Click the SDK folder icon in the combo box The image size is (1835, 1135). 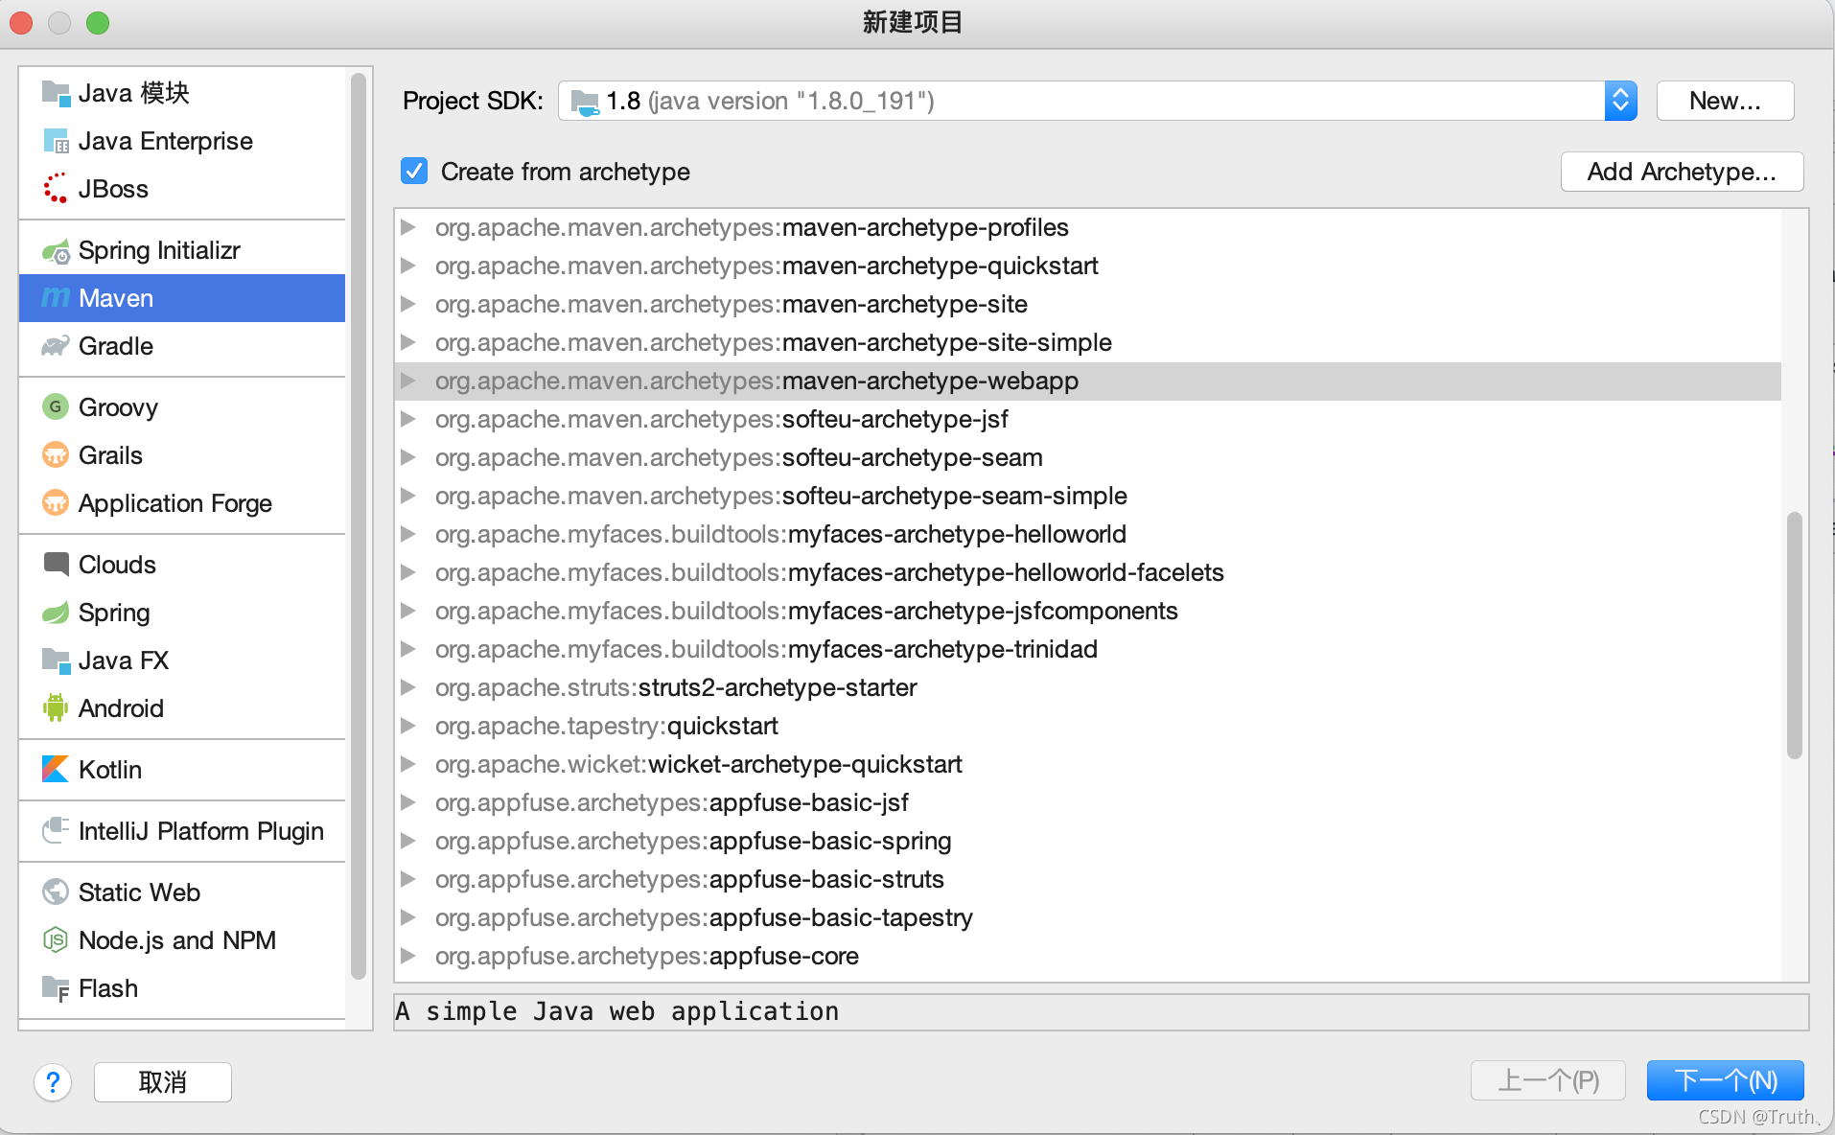pyautogui.click(x=584, y=101)
